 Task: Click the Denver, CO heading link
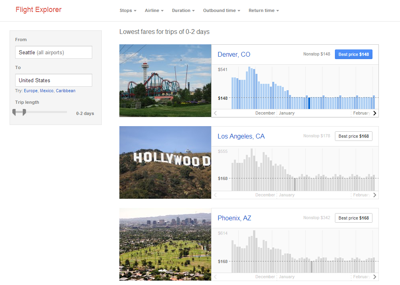tap(234, 54)
